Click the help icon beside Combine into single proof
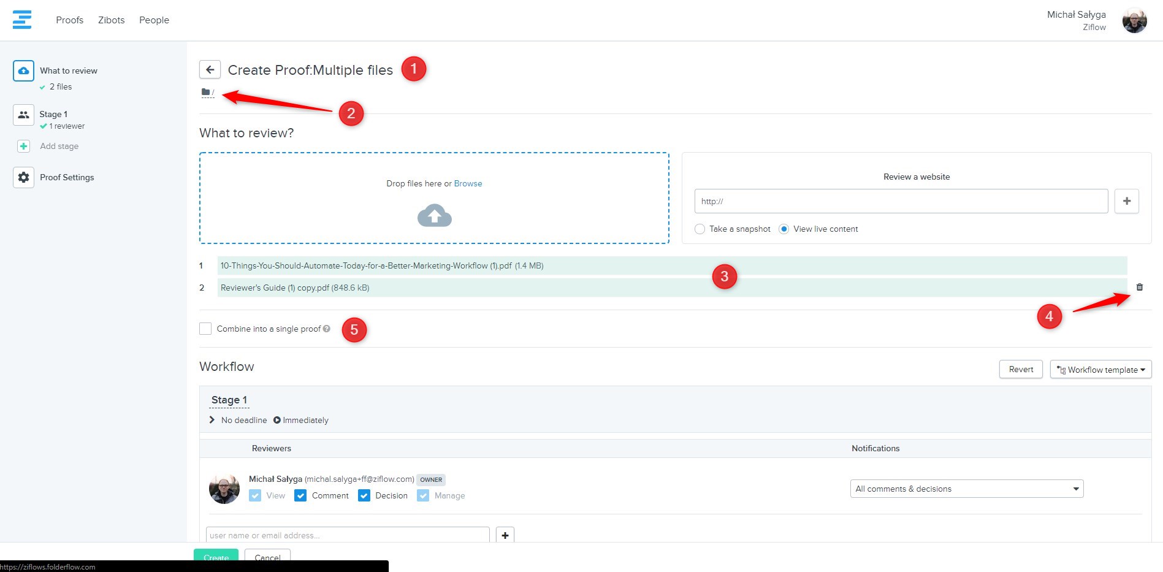Image resolution: width=1163 pixels, height=572 pixels. click(x=327, y=329)
